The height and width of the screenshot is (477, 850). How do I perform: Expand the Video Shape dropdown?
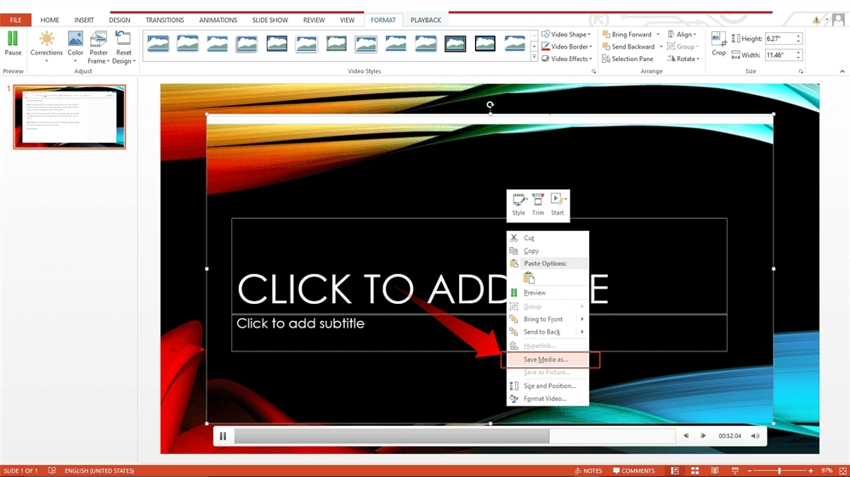click(566, 35)
